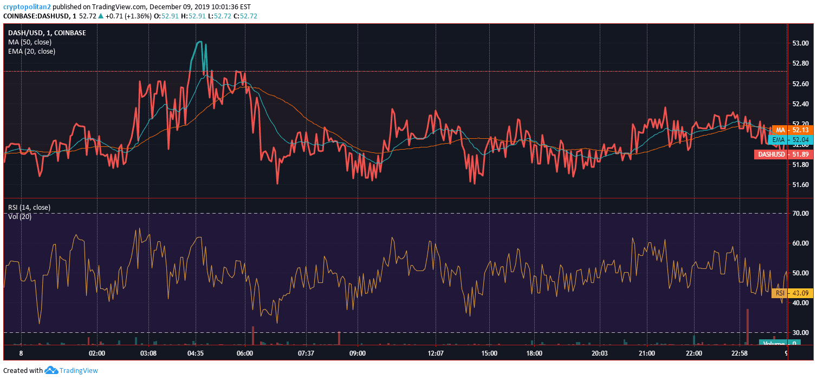Click the MA (50, close) indicator legend
The image size is (817, 380).
point(30,42)
